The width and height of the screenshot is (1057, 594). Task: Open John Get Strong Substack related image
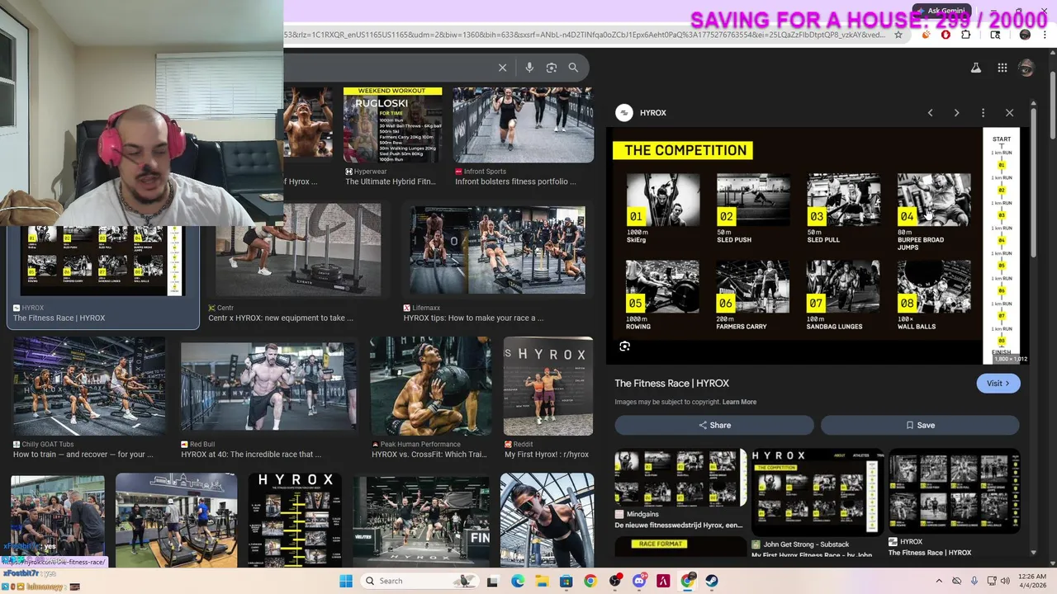(818, 492)
